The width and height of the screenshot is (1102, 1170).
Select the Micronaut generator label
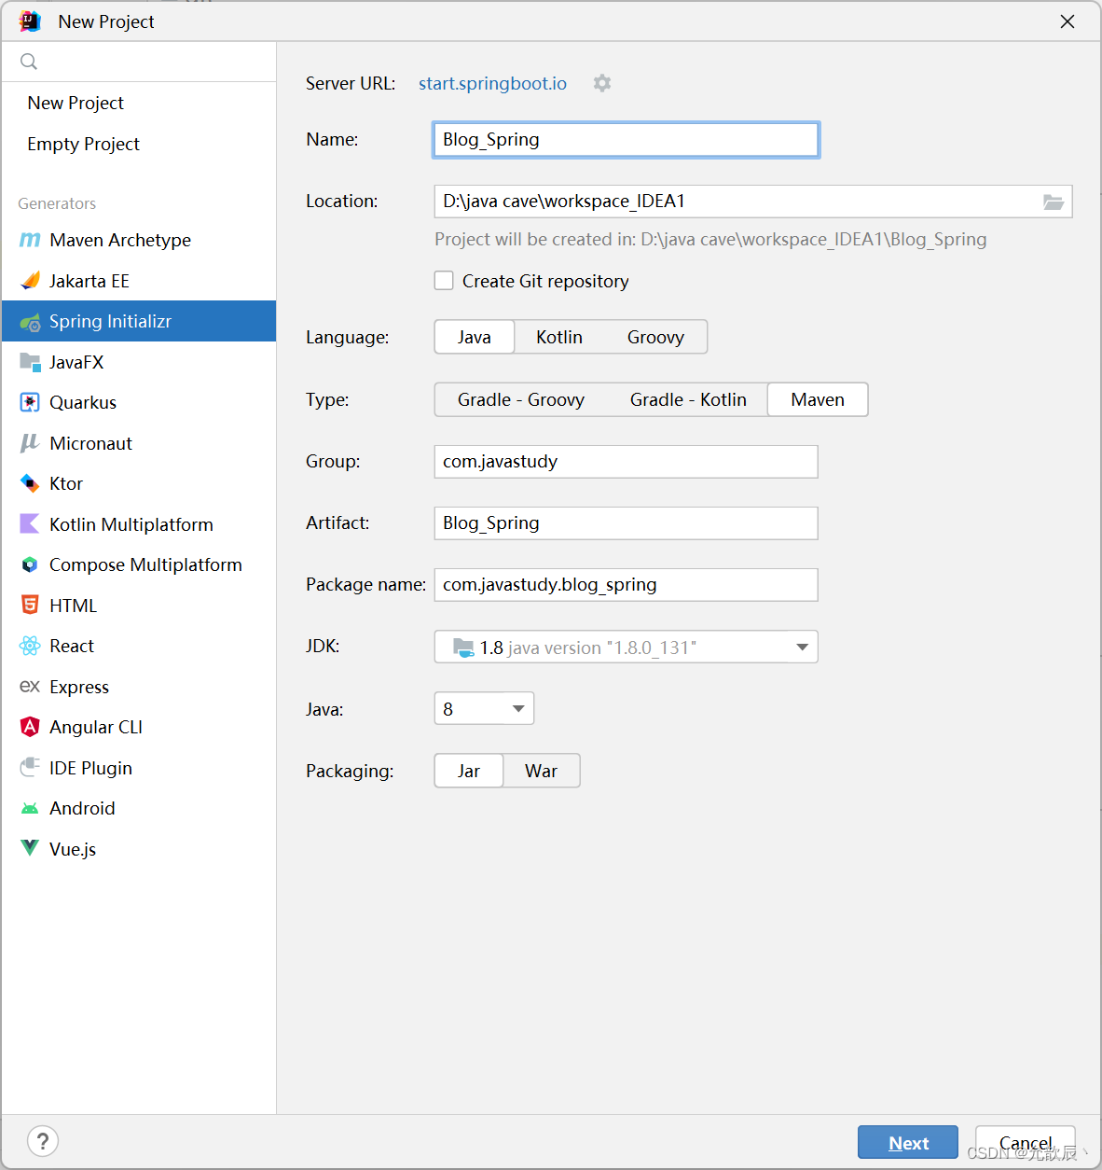pyautogui.click(x=90, y=443)
